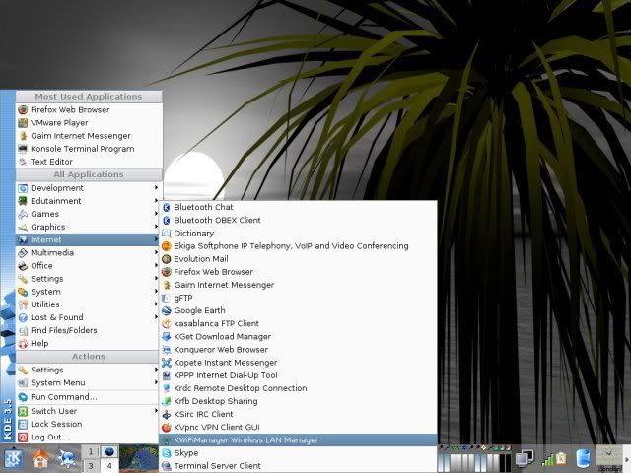Image resolution: width=631 pixels, height=473 pixels.
Task: Launch VMware Player from the menu
Action: 89,122
